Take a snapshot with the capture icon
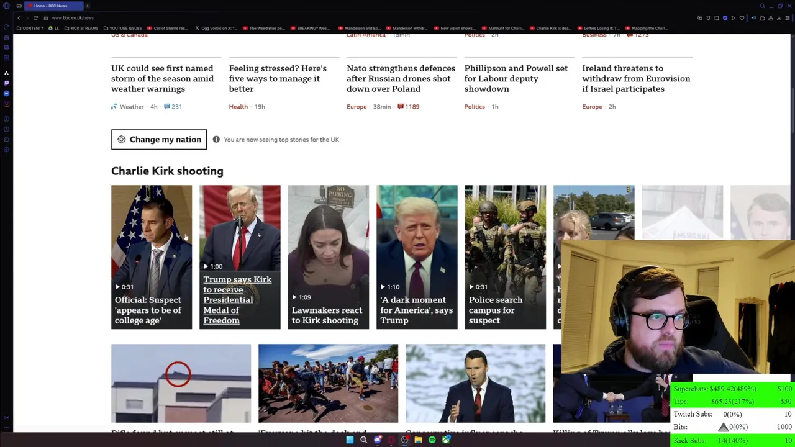Viewport: 795px width, 447px height. click(717, 18)
